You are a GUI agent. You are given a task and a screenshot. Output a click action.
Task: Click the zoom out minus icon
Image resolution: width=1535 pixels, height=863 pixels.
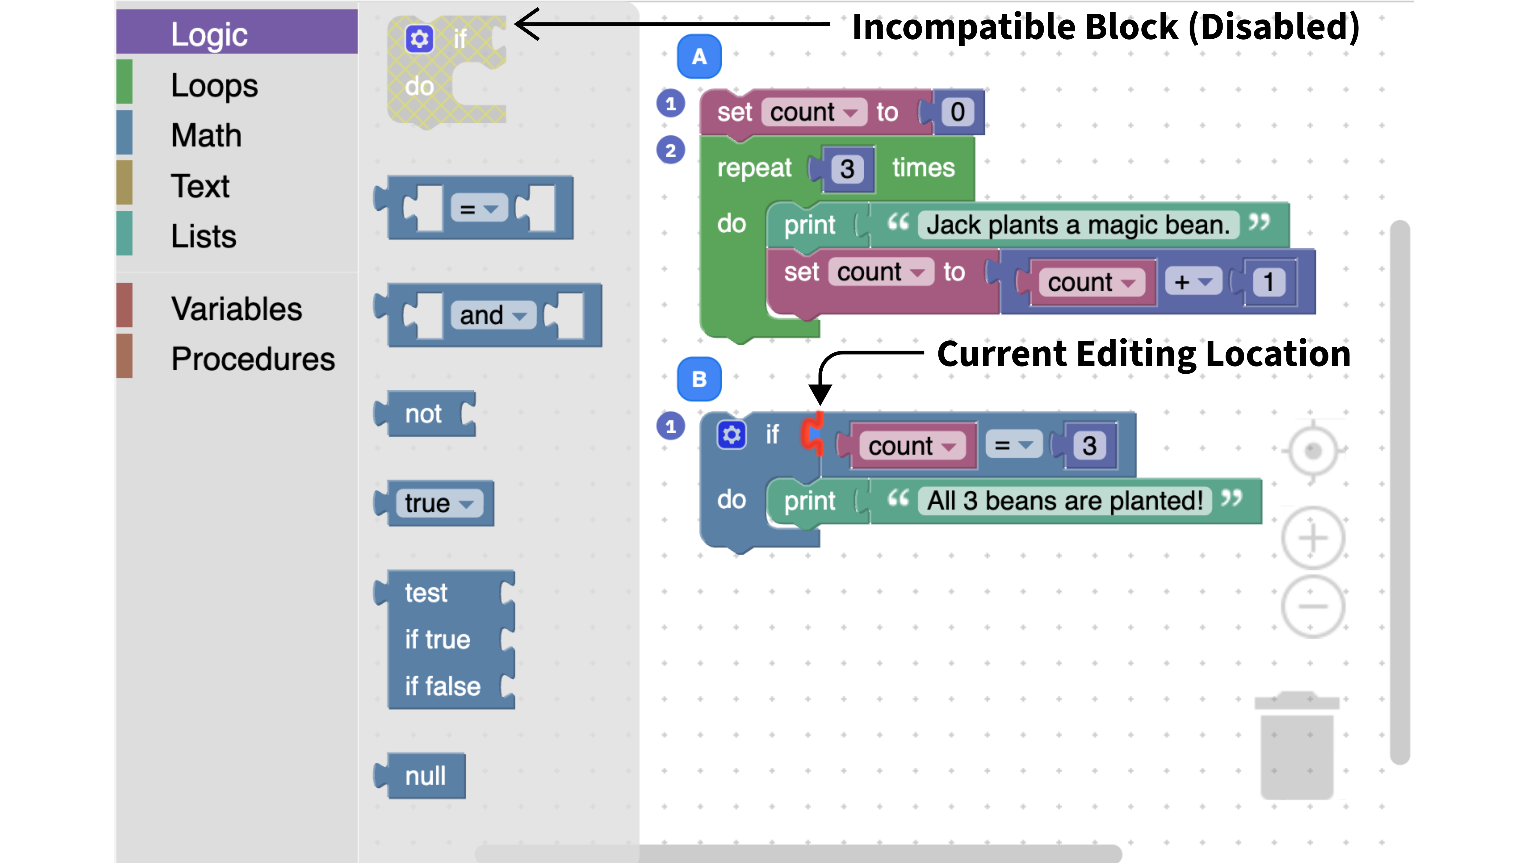[1313, 606]
